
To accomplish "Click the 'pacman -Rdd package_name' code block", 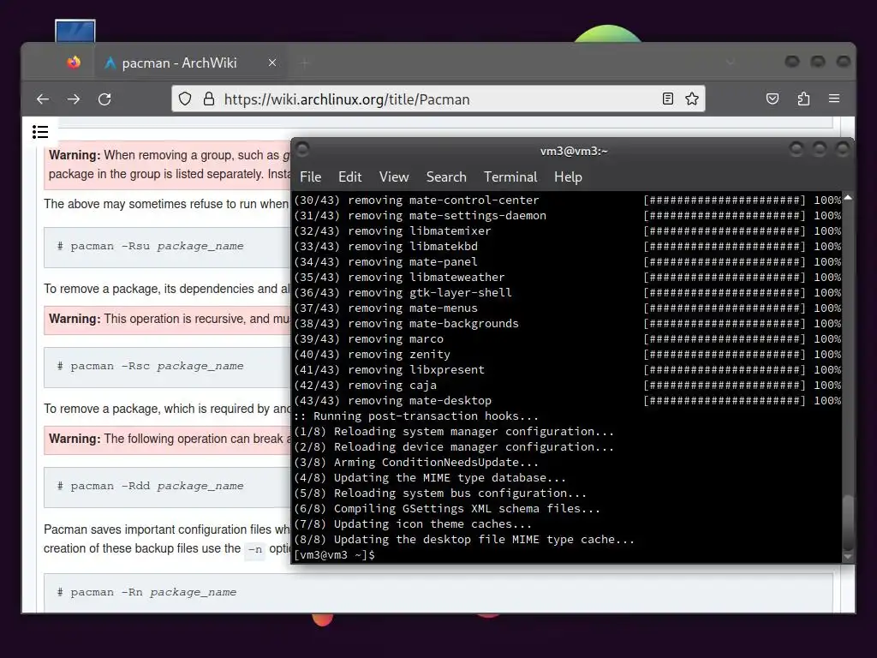I will [168, 487].
